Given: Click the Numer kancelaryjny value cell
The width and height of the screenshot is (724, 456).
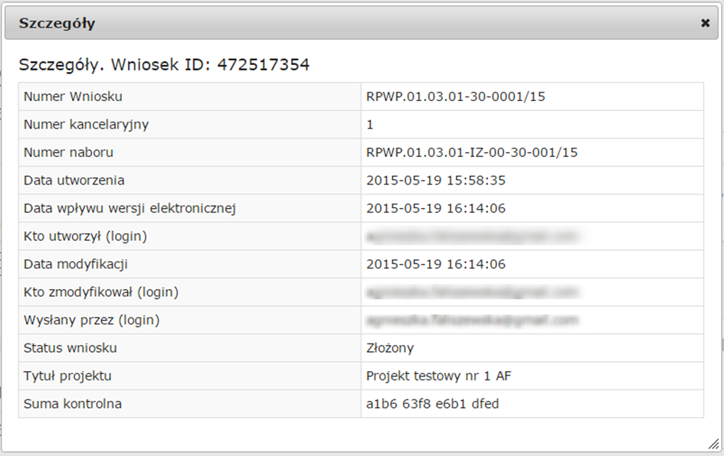Looking at the screenshot, I should pyautogui.click(x=532, y=125).
